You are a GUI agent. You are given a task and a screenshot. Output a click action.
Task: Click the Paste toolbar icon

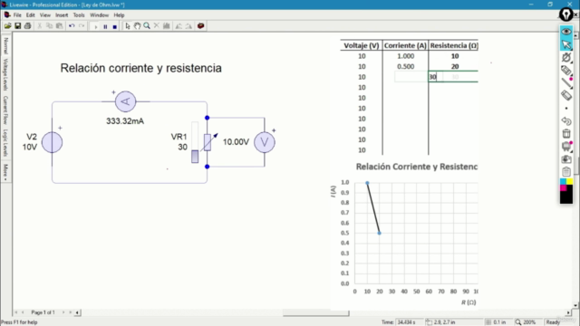pyautogui.click(x=59, y=26)
